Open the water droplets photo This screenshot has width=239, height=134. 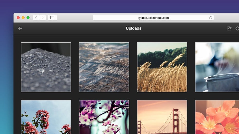coord(46,67)
